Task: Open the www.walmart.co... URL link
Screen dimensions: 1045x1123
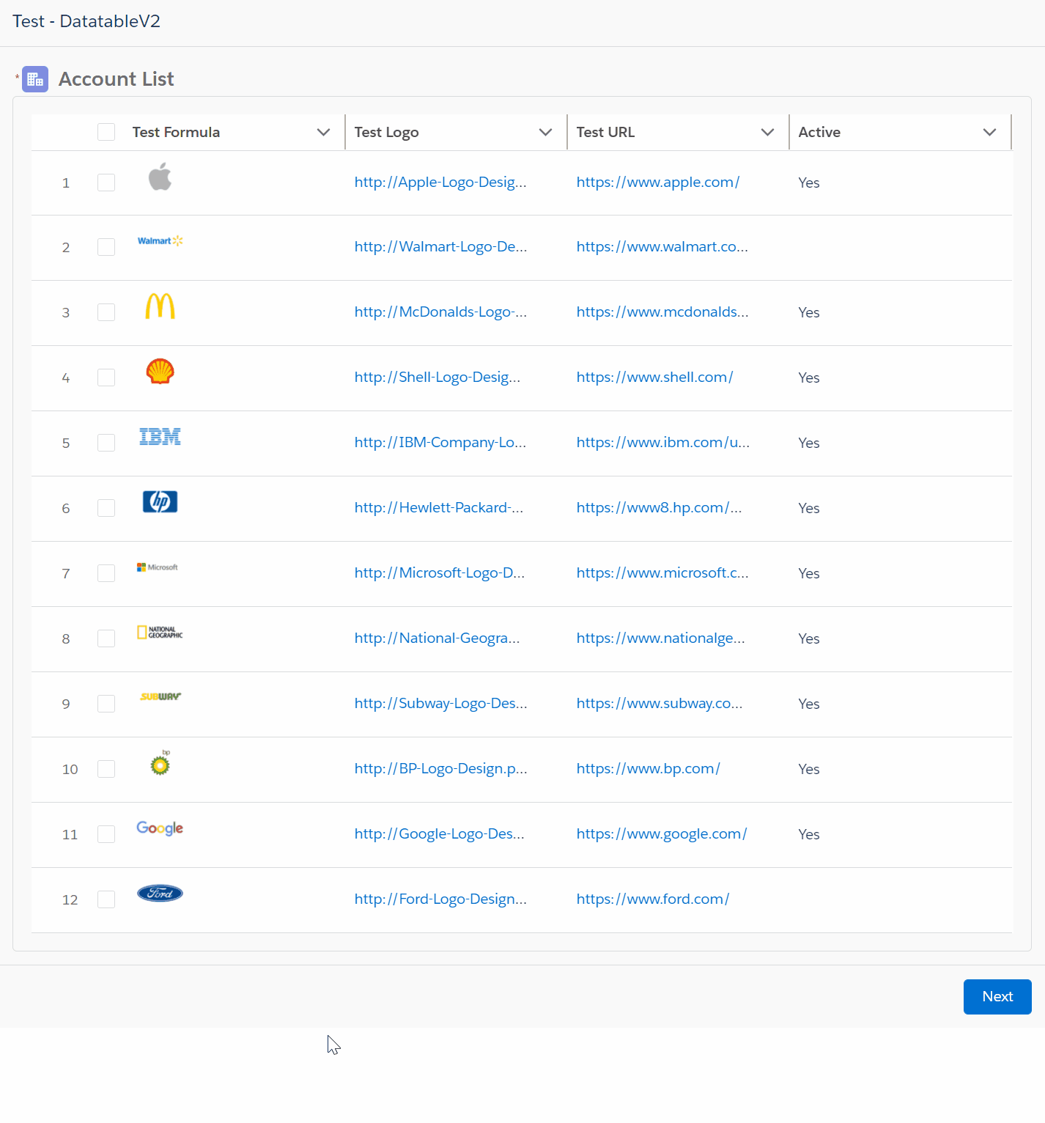Action: tap(662, 247)
